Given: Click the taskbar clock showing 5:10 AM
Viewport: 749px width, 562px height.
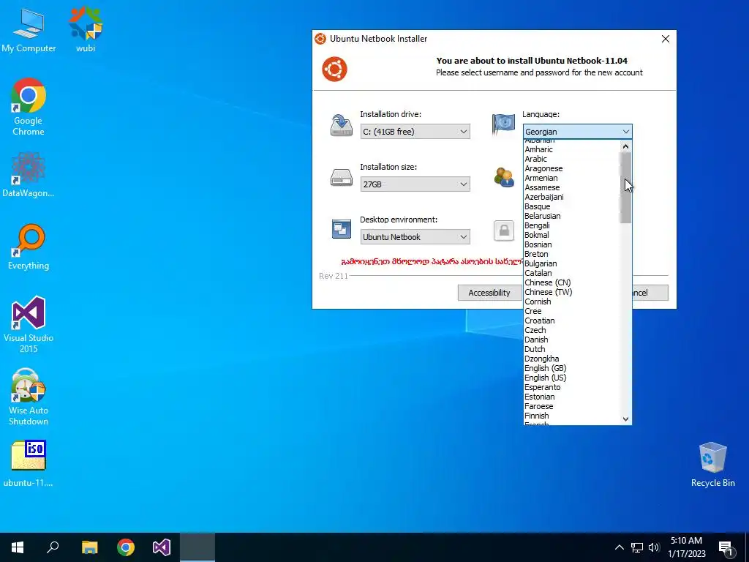Looking at the screenshot, I should [686, 547].
